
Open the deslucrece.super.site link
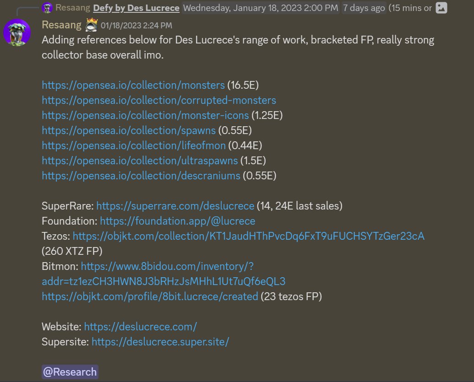(161, 342)
